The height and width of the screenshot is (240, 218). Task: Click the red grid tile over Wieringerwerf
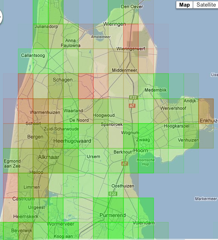coord(131,36)
